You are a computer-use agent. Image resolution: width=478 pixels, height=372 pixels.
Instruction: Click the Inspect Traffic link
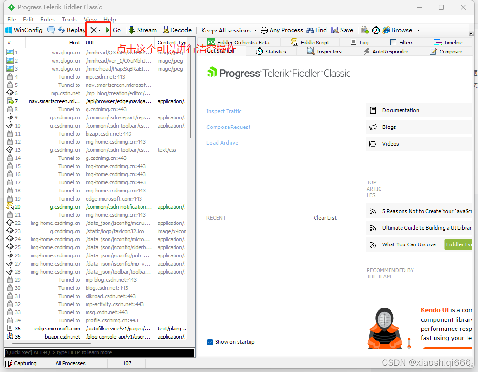click(x=224, y=111)
